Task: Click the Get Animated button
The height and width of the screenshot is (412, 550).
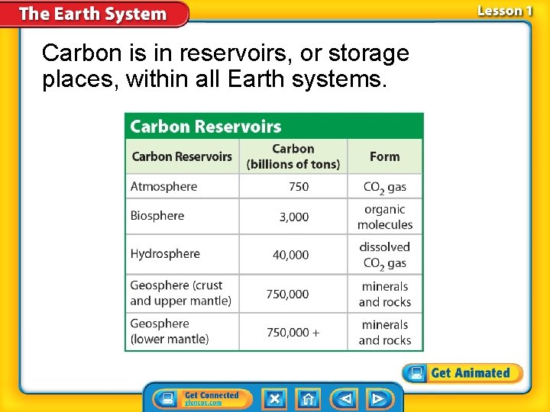Action: pyautogui.click(x=462, y=373)
